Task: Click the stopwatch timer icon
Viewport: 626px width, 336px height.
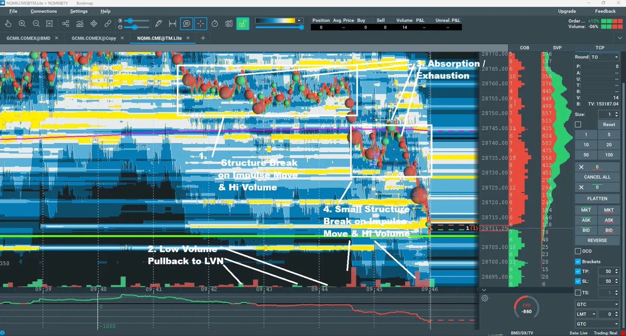Action: 215,23
